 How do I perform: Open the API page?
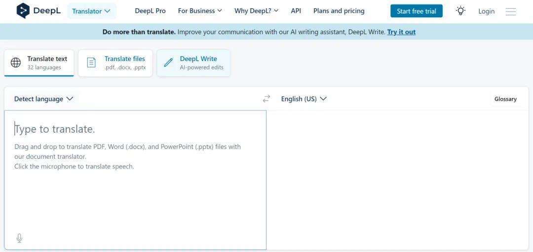coord(296,11)
